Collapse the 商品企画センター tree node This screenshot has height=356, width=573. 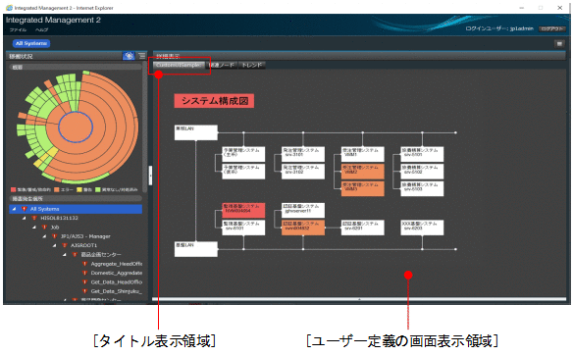(65, 254)
